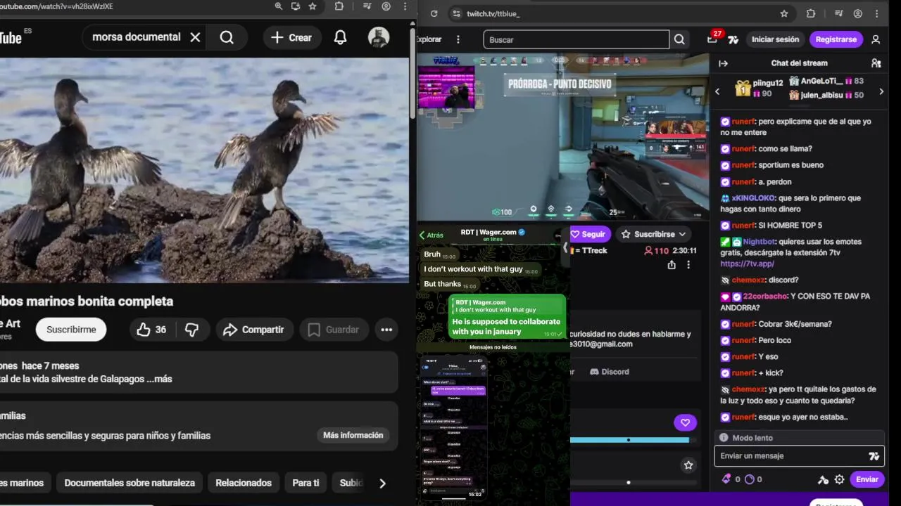
Task: Subscribe to the YouTube channel with Suscribirme
Action: 71,330
